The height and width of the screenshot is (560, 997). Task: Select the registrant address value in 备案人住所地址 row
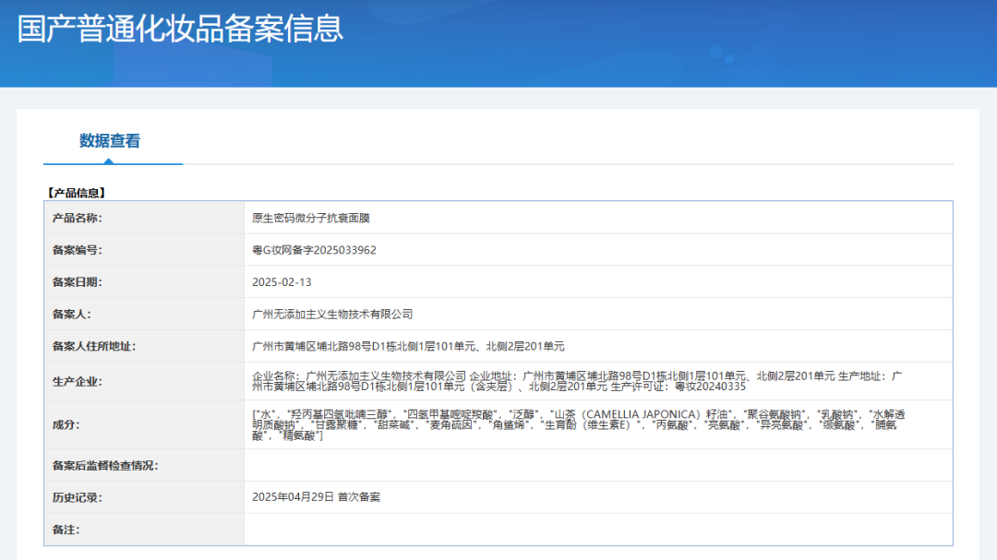pos(408,346)
